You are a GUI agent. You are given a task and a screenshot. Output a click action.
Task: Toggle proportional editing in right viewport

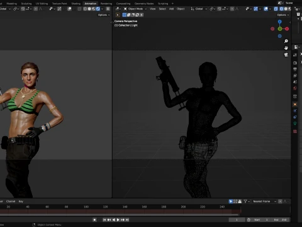point(232,9)
